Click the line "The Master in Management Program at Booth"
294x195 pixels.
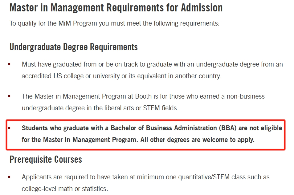143,96
